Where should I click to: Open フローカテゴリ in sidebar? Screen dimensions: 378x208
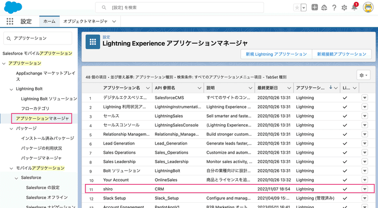tap(35, 109)
